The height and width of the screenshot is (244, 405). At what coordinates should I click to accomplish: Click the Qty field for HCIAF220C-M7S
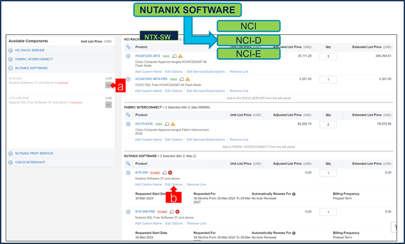point(328,56)
